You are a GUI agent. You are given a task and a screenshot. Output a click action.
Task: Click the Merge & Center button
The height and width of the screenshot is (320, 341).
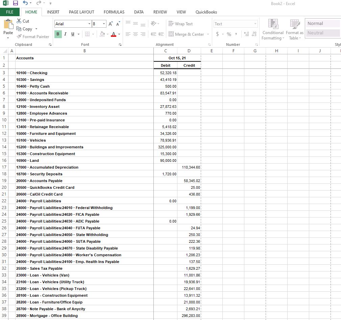[186, 34]
